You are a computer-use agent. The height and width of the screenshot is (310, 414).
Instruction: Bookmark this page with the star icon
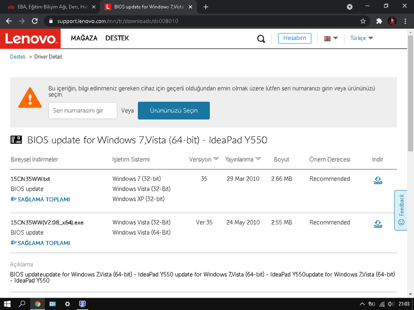[363, 21]
